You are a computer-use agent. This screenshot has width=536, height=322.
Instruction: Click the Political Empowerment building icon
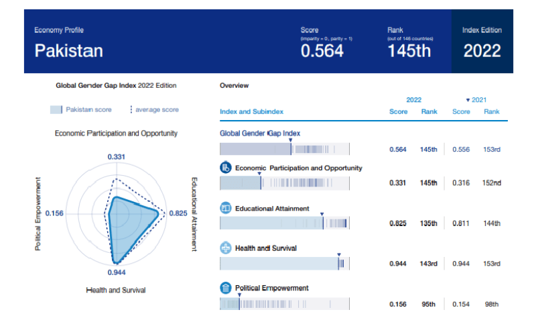(x=225, y=288)
